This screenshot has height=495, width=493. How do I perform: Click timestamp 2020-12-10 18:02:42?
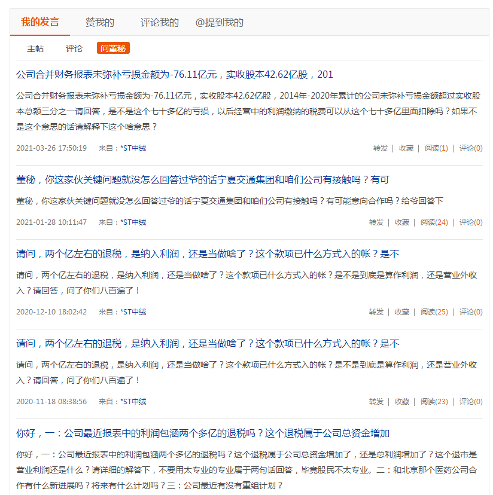click(51, 312)
